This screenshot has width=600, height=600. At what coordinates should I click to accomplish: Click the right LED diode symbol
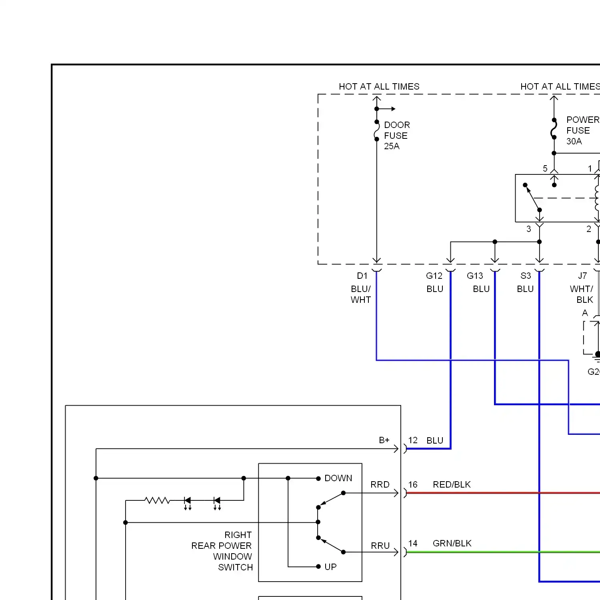(x=217, y=502)
